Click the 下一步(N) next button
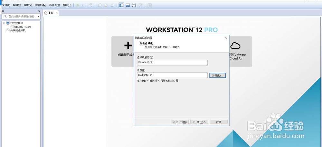Screen dimensions: 322x147 click(199, 122)
